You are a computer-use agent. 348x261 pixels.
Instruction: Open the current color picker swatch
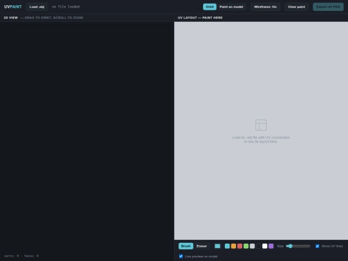[218, 246]
